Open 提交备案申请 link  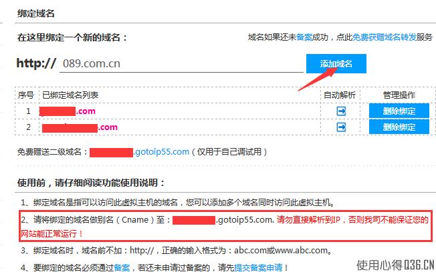(x=258, y=267)
